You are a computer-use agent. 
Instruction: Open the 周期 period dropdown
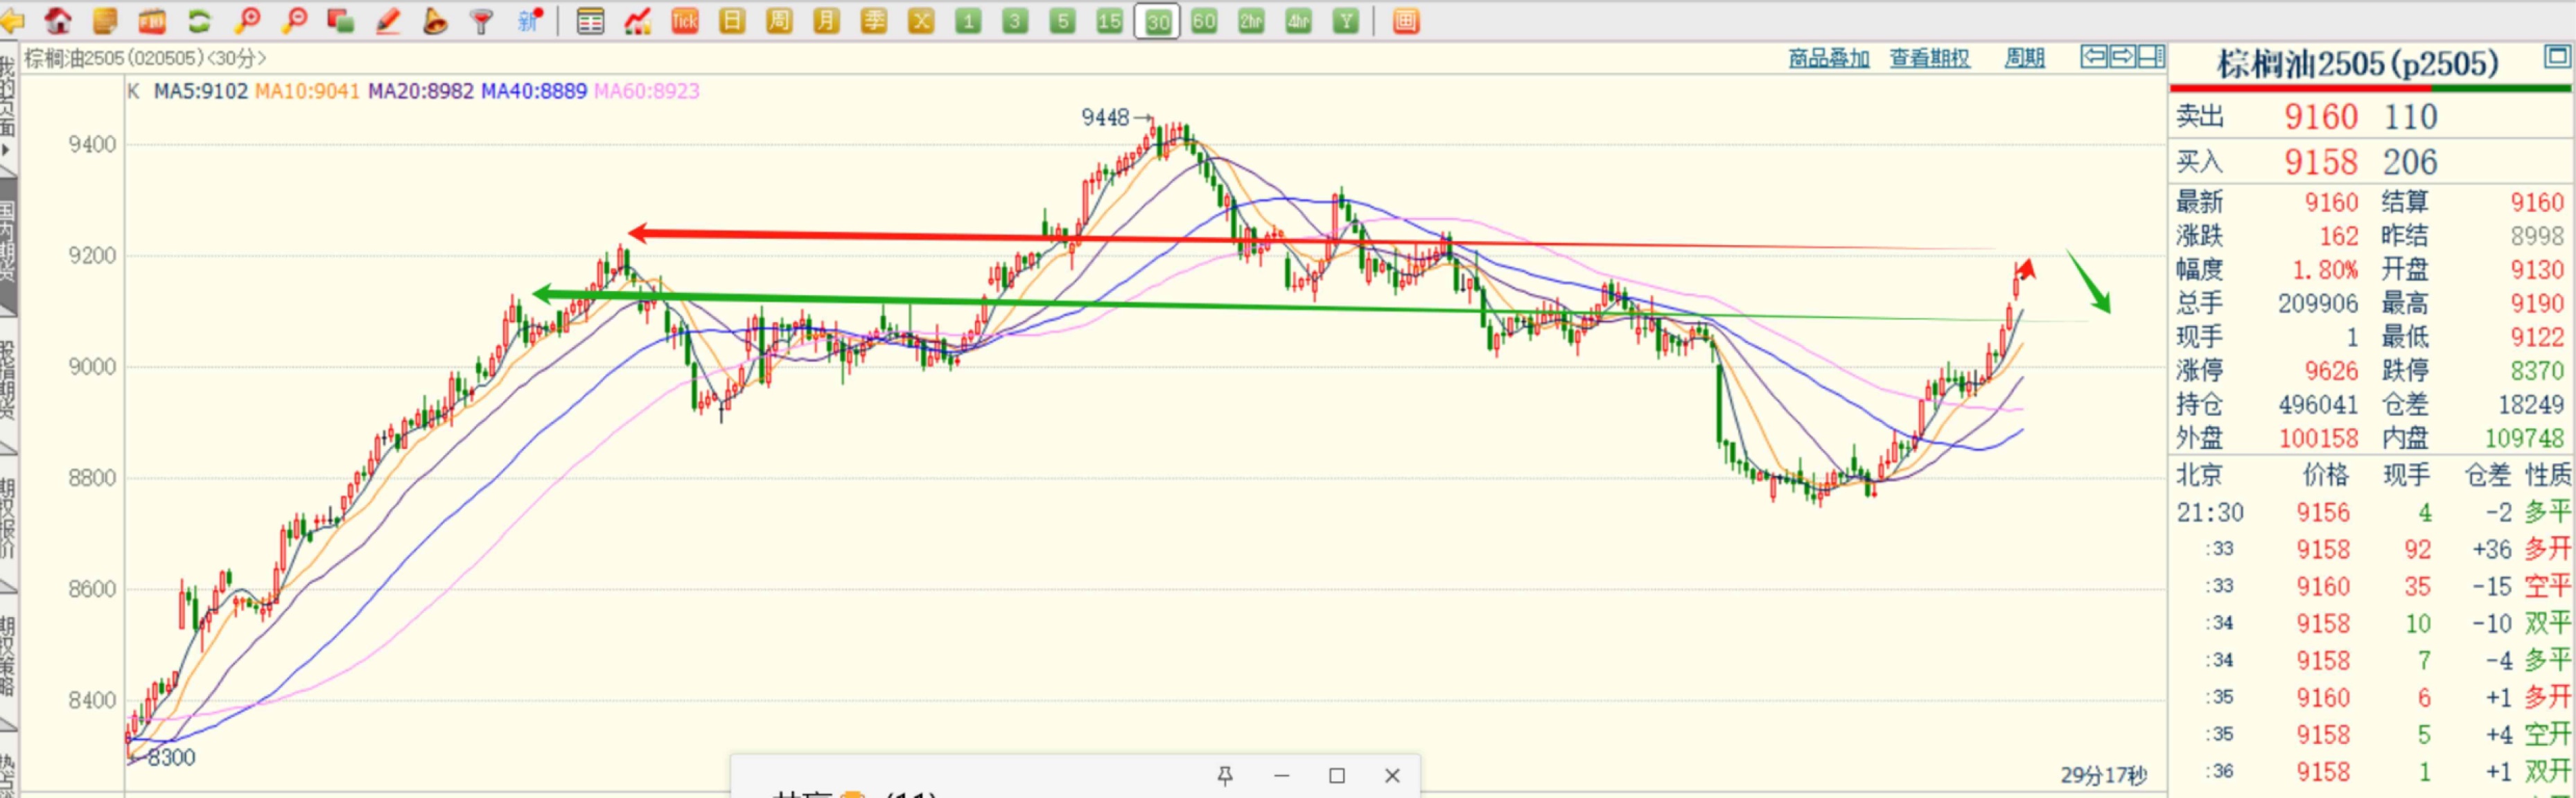[x=2024, y=58]
